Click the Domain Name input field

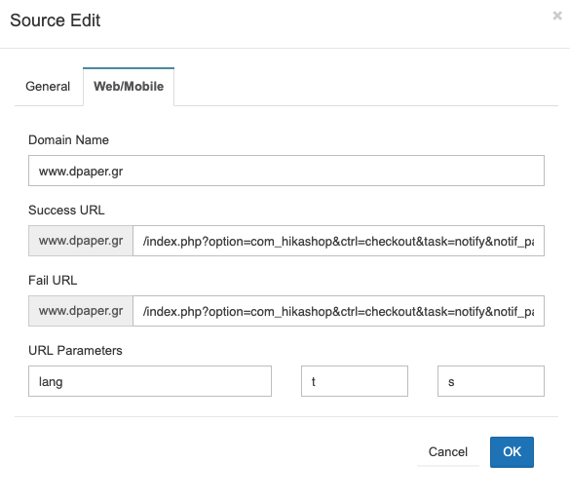(x=286, y=171)
